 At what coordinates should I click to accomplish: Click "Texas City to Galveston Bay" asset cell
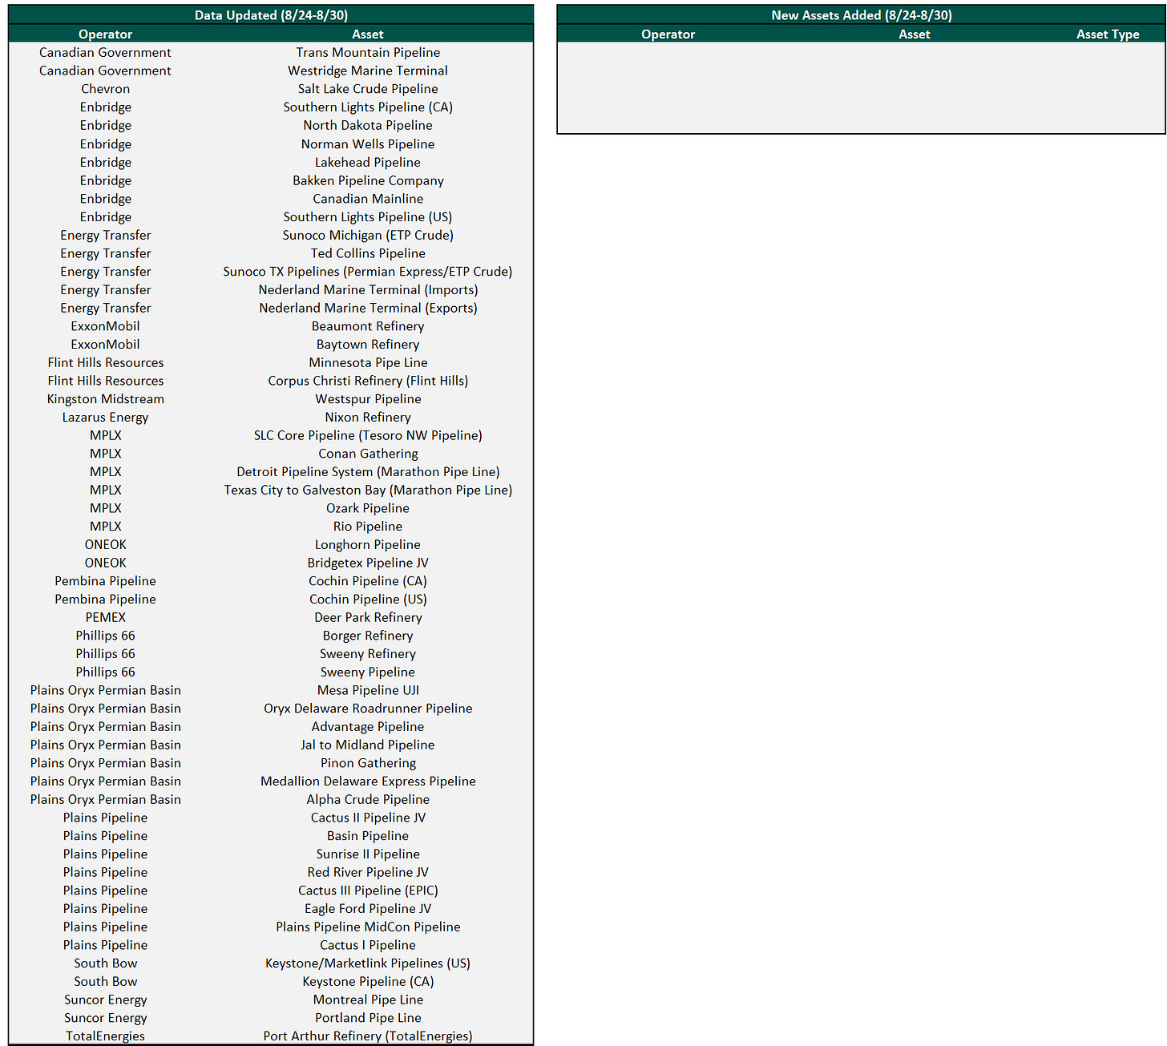click(x=368, y=491)
